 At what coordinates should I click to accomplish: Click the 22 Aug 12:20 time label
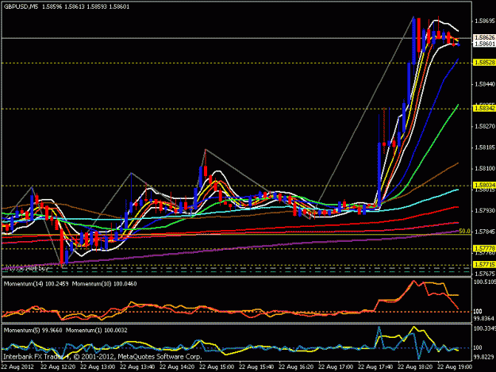point(58,367)
